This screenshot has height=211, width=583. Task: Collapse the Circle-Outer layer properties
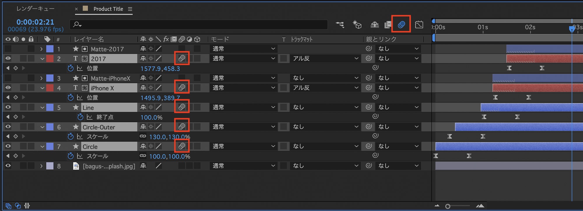pyautogui.click(x=42, y=127)
